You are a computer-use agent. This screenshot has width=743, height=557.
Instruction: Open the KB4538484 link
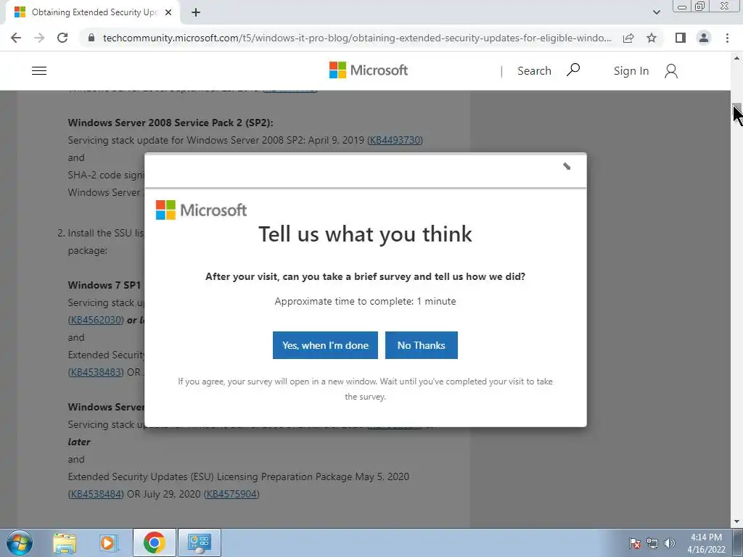coord(97,494)
